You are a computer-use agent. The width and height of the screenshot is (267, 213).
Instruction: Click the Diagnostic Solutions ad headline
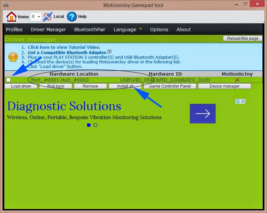(x=64, y=106)
